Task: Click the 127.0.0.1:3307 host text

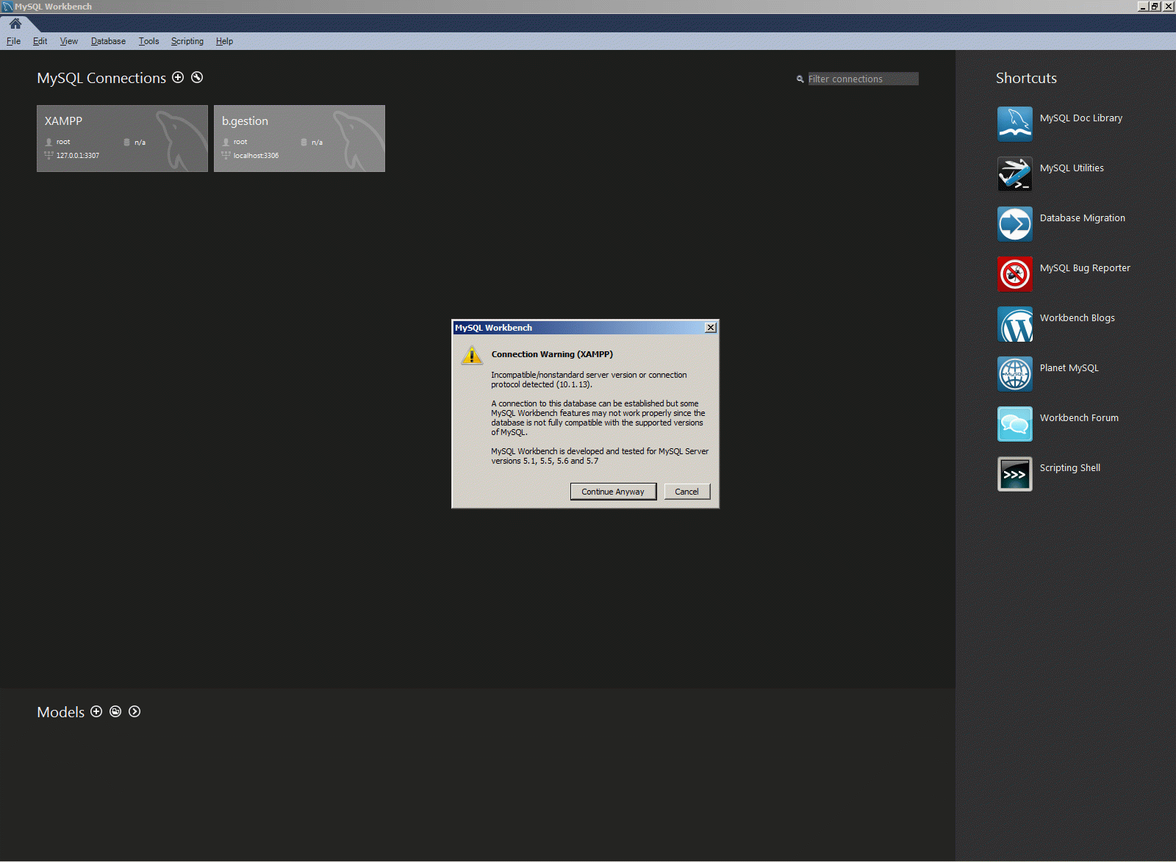Action: (x=78, y=156)
